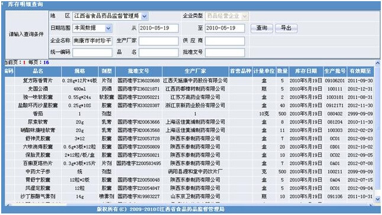Click the 查询 search button
This screenshot has width=382, height=215.
coord(261,28)
